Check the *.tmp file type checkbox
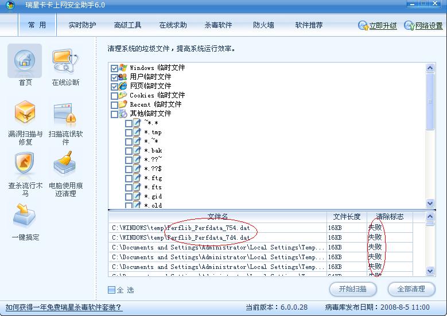 (x=129, y=132)
